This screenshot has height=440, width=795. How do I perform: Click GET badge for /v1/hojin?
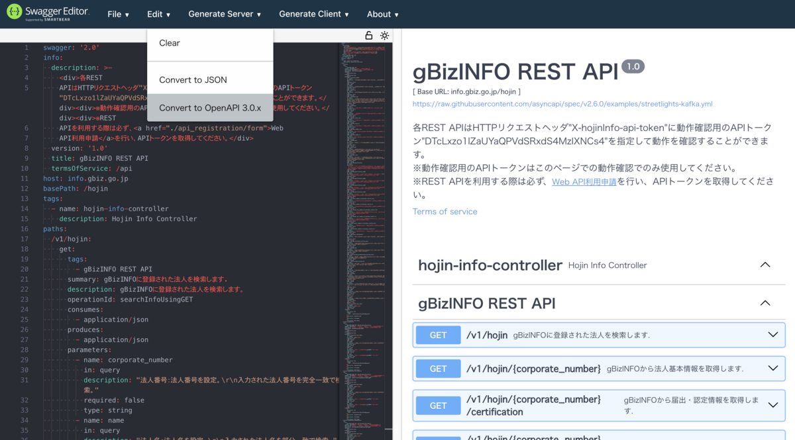[439, 335]
